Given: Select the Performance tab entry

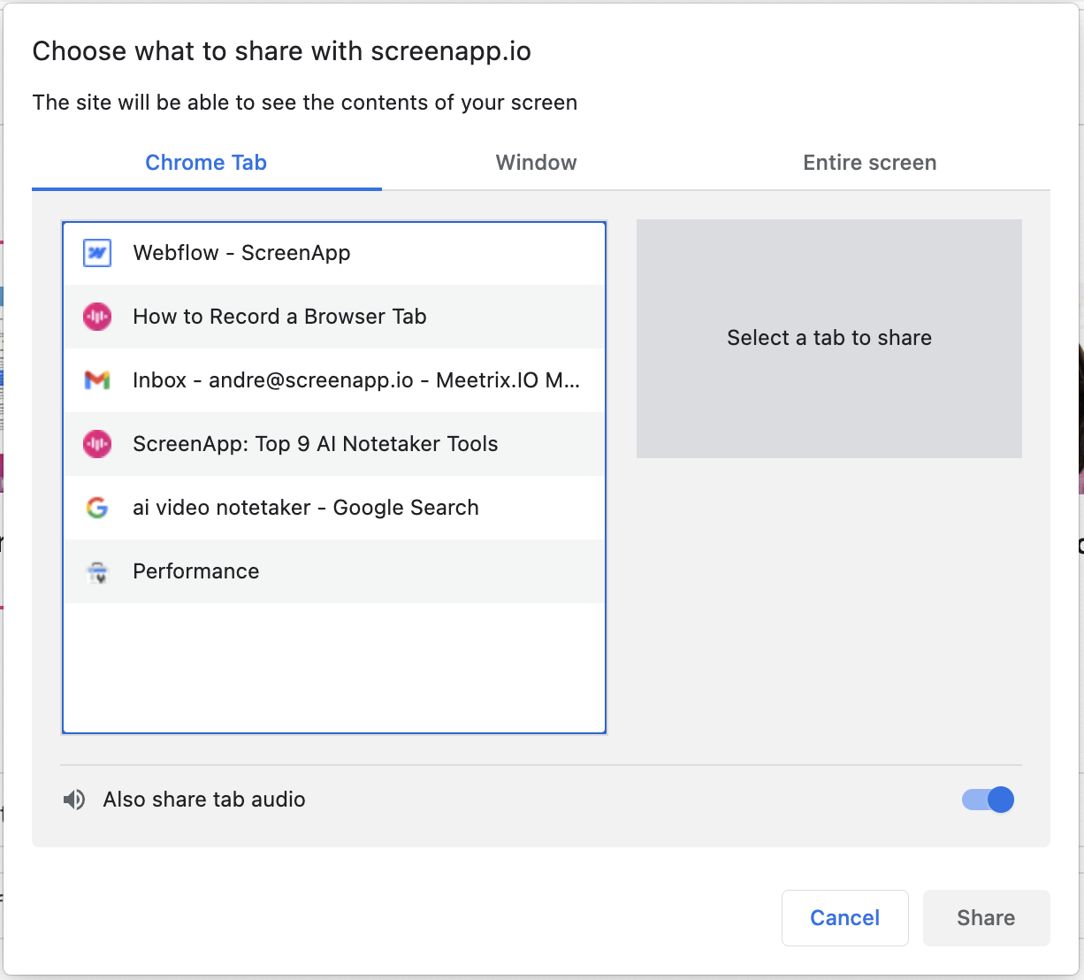Looking at the screenshot, I should click(x=333, y=571).
